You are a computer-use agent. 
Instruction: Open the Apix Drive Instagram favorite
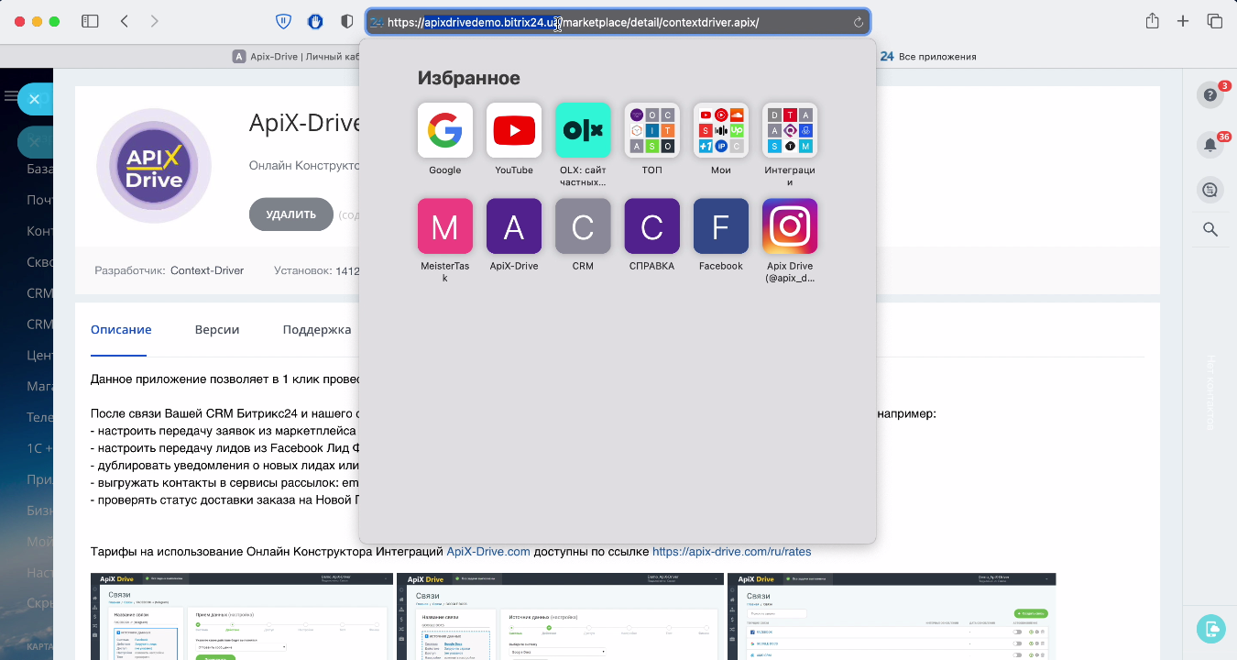pos(790,226)
